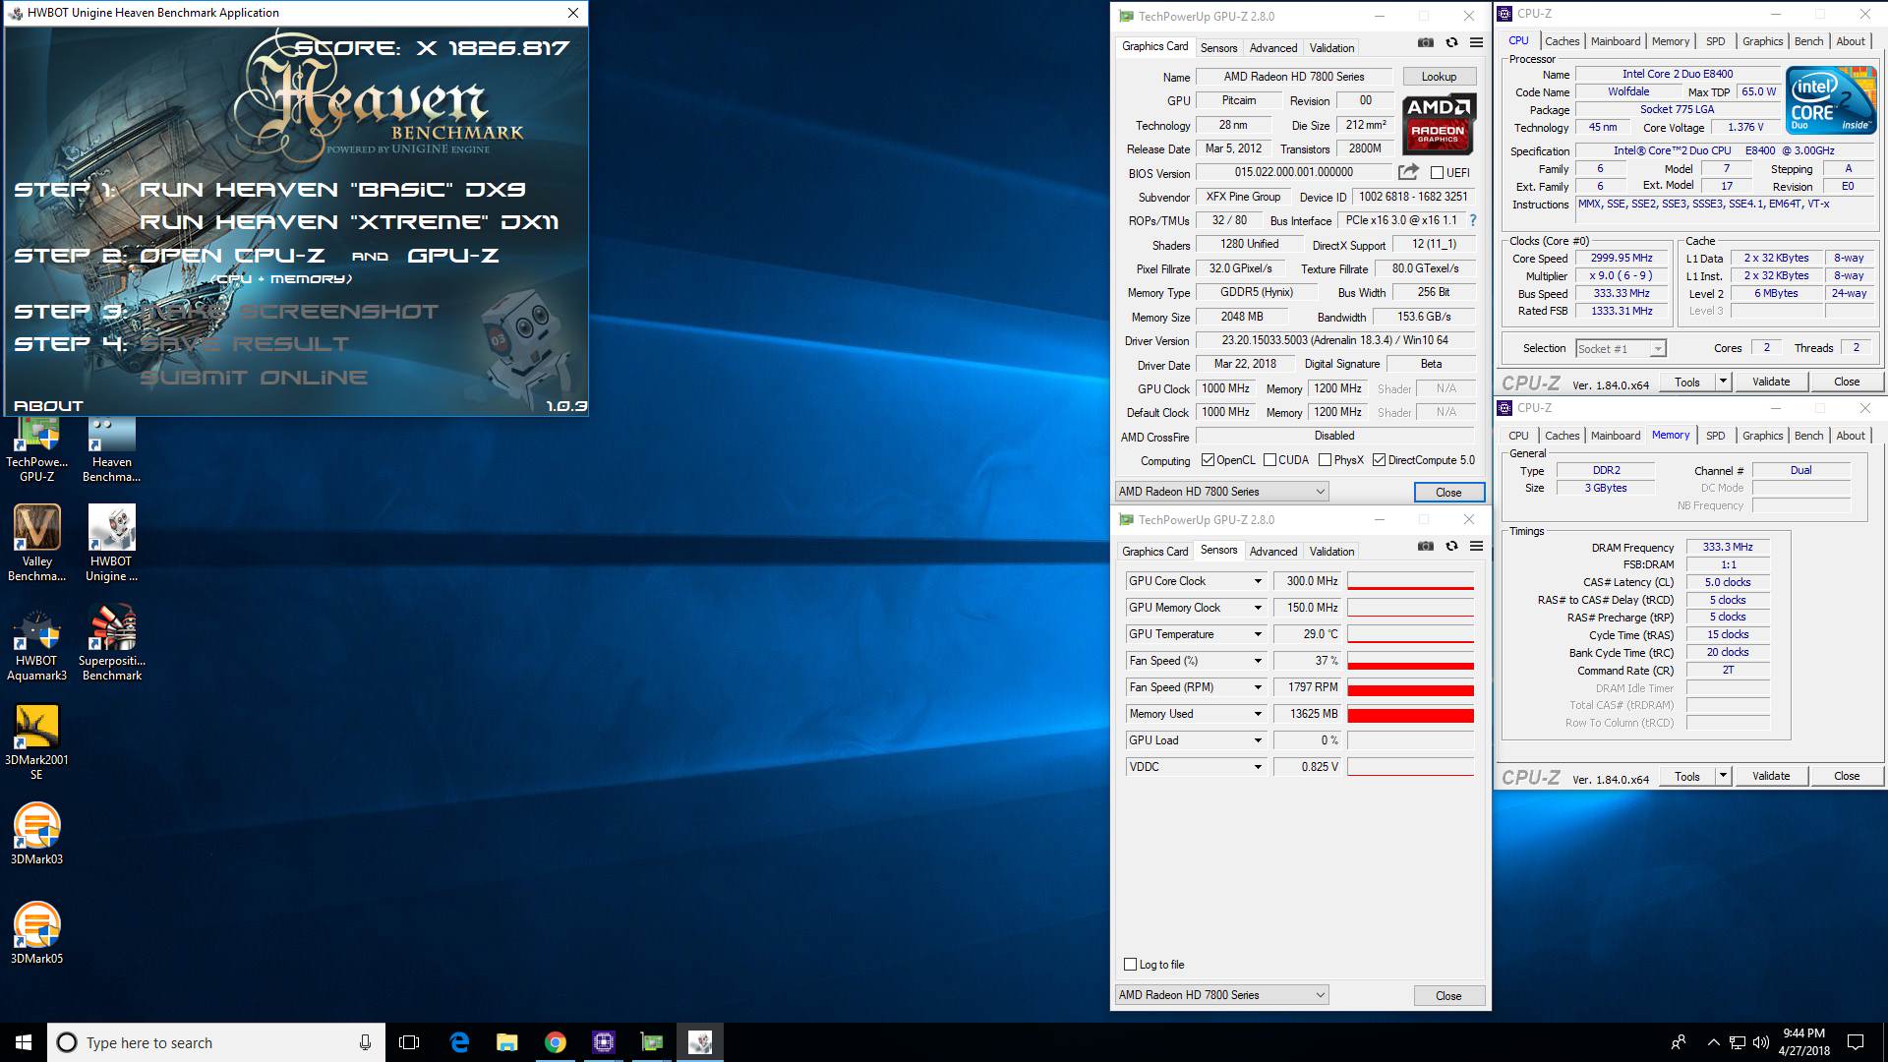The width and height of the screenshot is (1888, 1062).
Task: Expand VDDC sensor dropdown
Action: click(1257, 767)
